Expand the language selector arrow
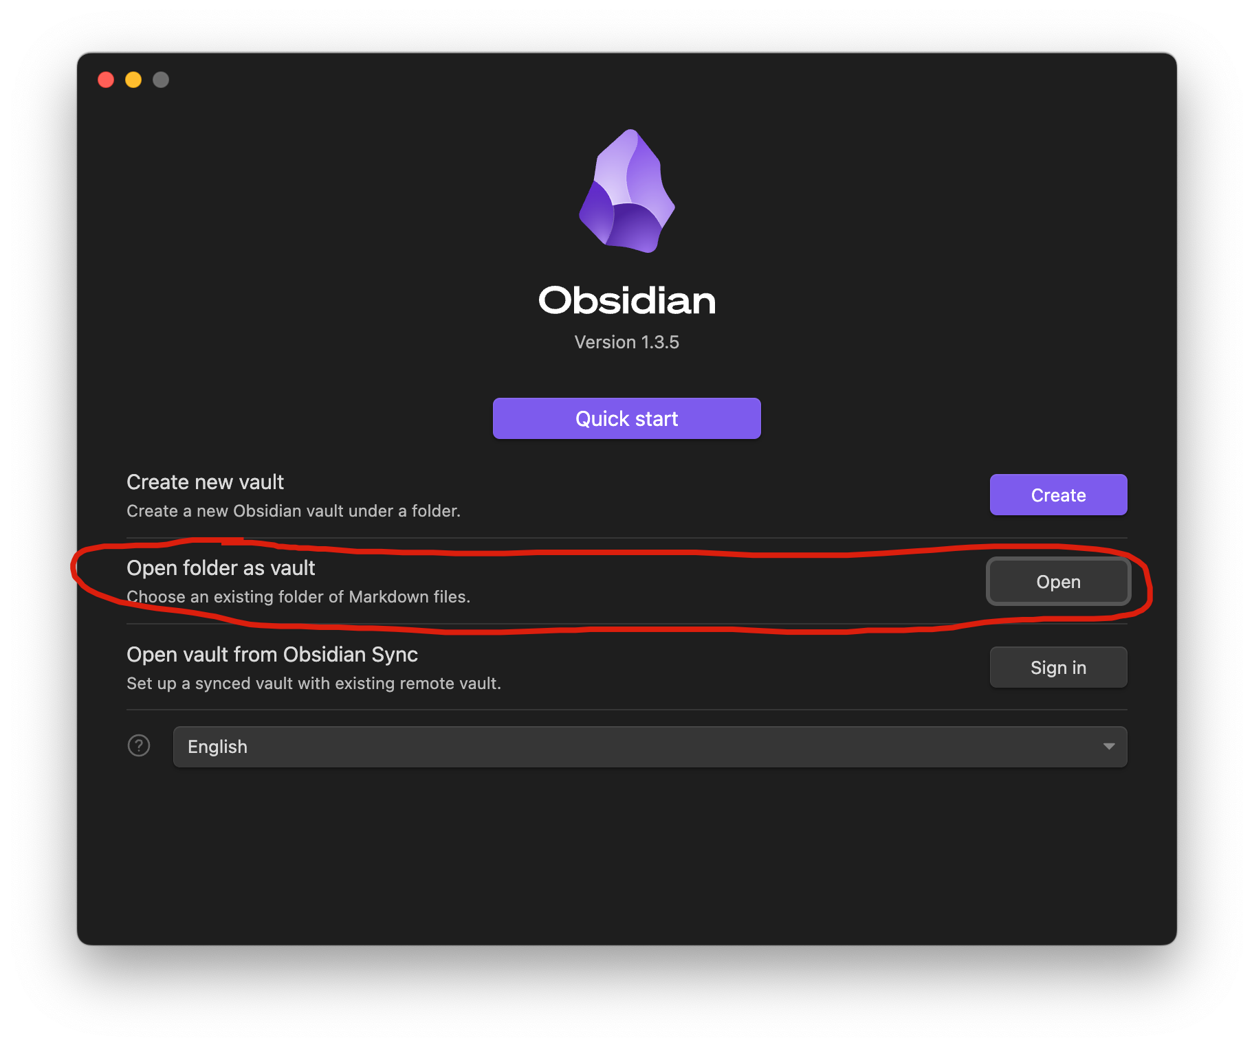Screen dimensions: 1254x1047 tap(1108, 747)
